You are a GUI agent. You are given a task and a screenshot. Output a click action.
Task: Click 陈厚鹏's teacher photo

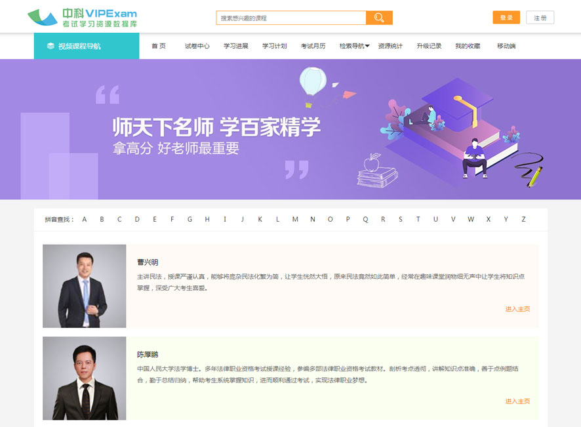tap(84, 378)
